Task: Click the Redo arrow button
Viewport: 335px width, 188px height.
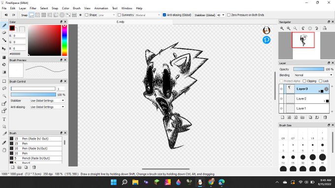Action: tap(13, 15)
